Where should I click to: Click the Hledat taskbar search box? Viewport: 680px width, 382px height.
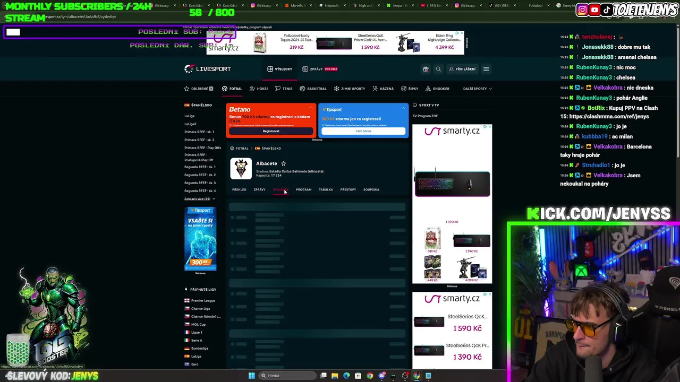287,376
